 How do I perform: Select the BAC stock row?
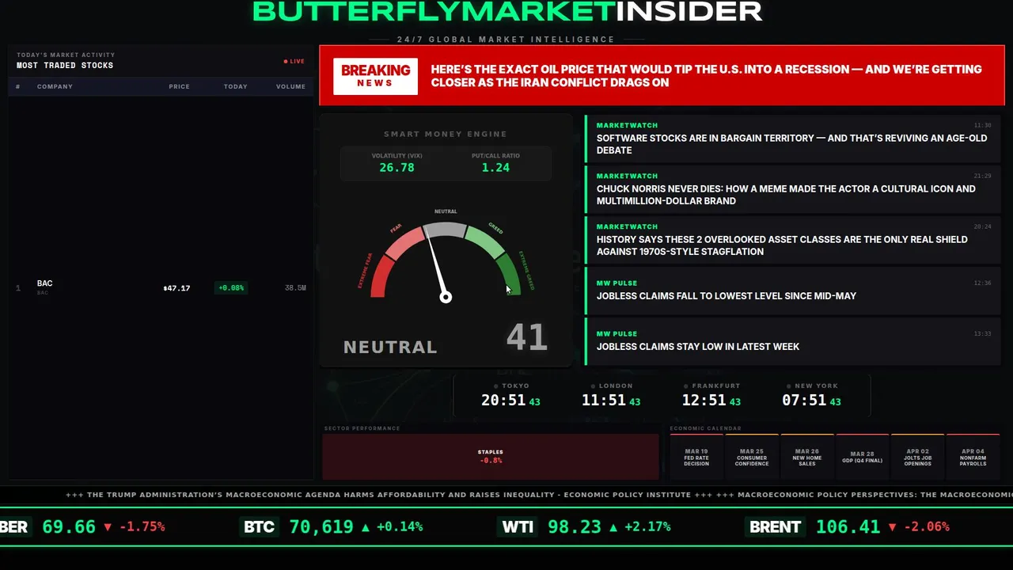(x=161, y=287)
